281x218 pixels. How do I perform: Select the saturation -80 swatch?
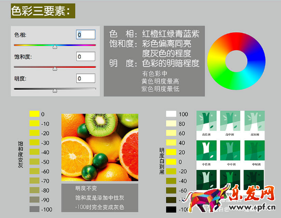pyautogui.click(x=34, y=190)
